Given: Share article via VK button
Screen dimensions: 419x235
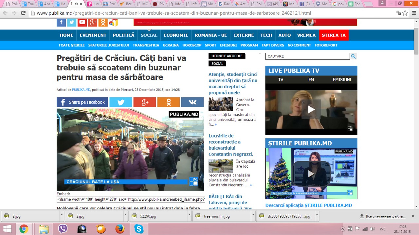Looking at the screenshot, I should coord(192,102).
